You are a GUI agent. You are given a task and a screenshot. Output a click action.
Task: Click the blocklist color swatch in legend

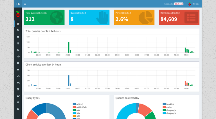(164, 104)
